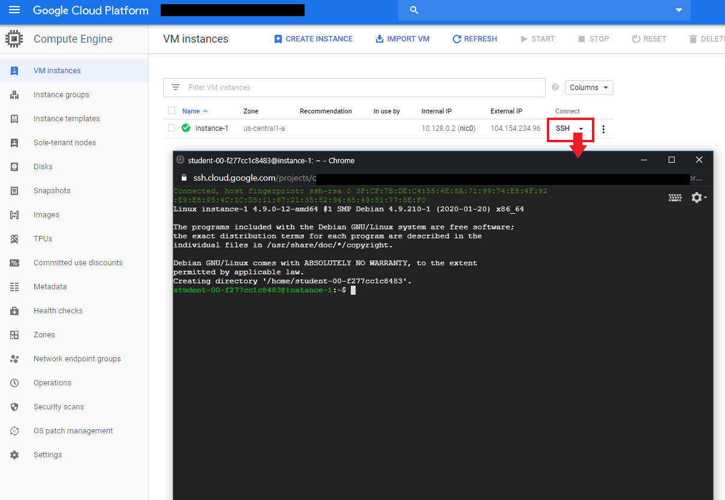The width and height of the screenshot is (725, 500).
Task: Click the Google Cloud Platform logo text
Action: 91,10
